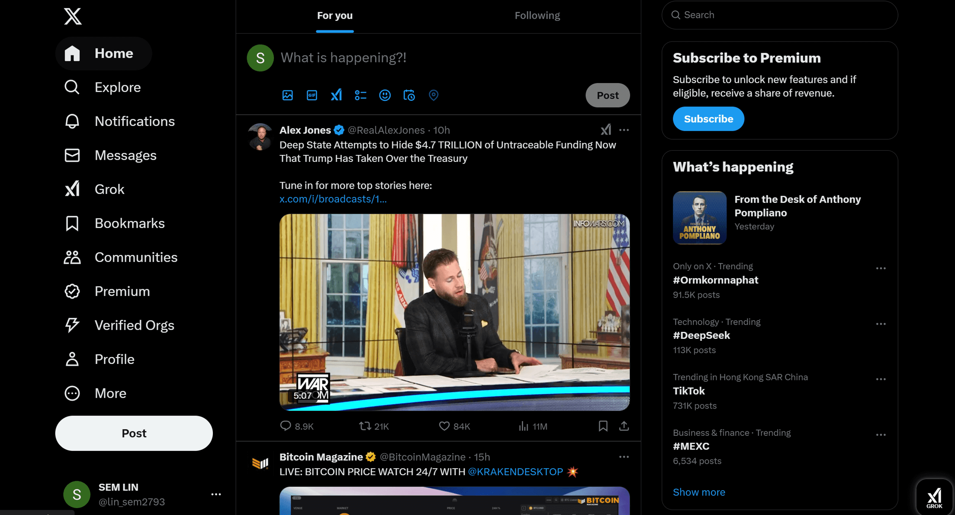View analytics of Alex Jones post
955x515 pixels.
pos(533,426)
